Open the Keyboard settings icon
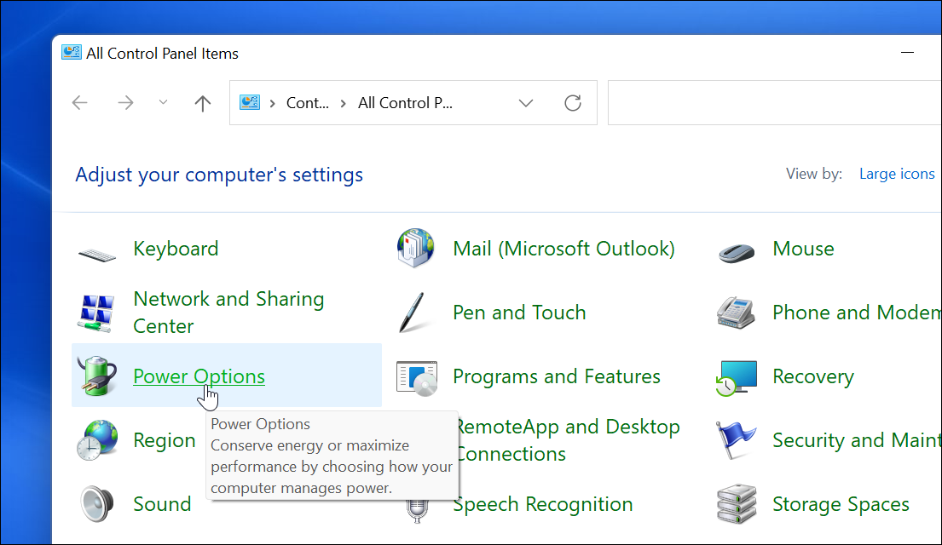The height and width of the screenshot is (545, 942). (x=97, y=252)
